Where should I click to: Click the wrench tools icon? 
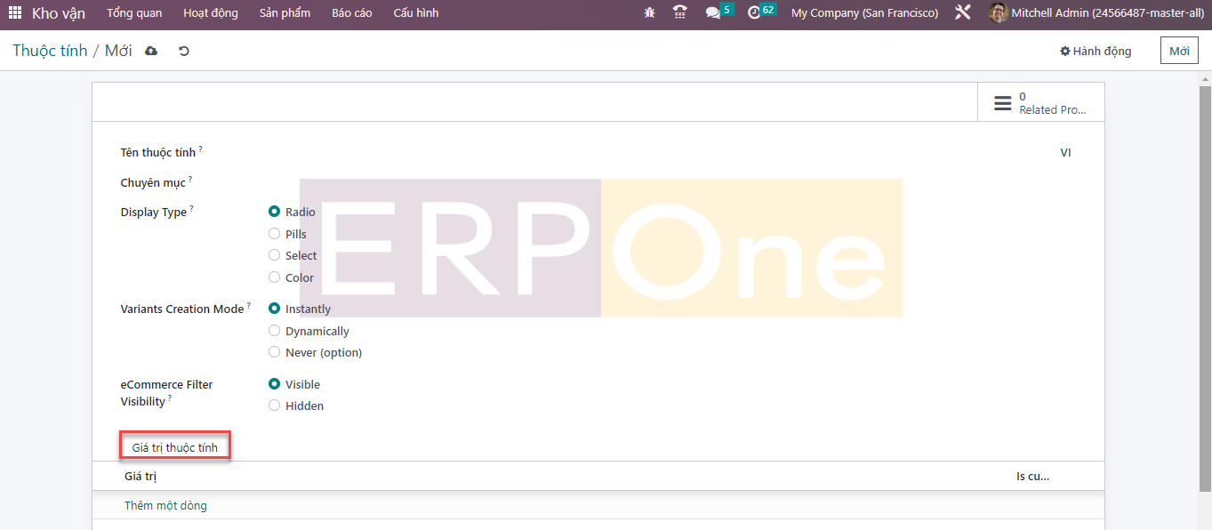click(x=962, y=13)
